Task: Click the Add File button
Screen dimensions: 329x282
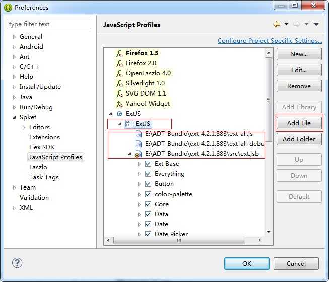Action: coord(299,123)
